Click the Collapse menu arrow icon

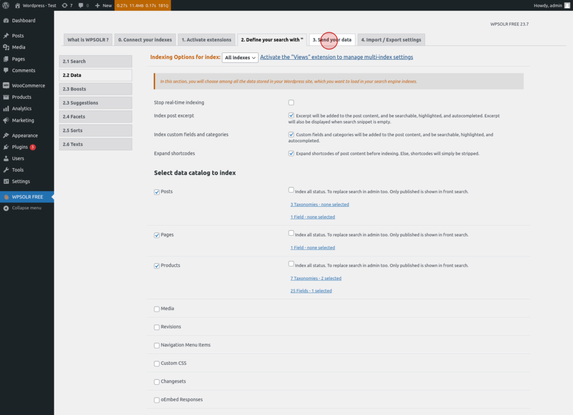coord(6,208)
